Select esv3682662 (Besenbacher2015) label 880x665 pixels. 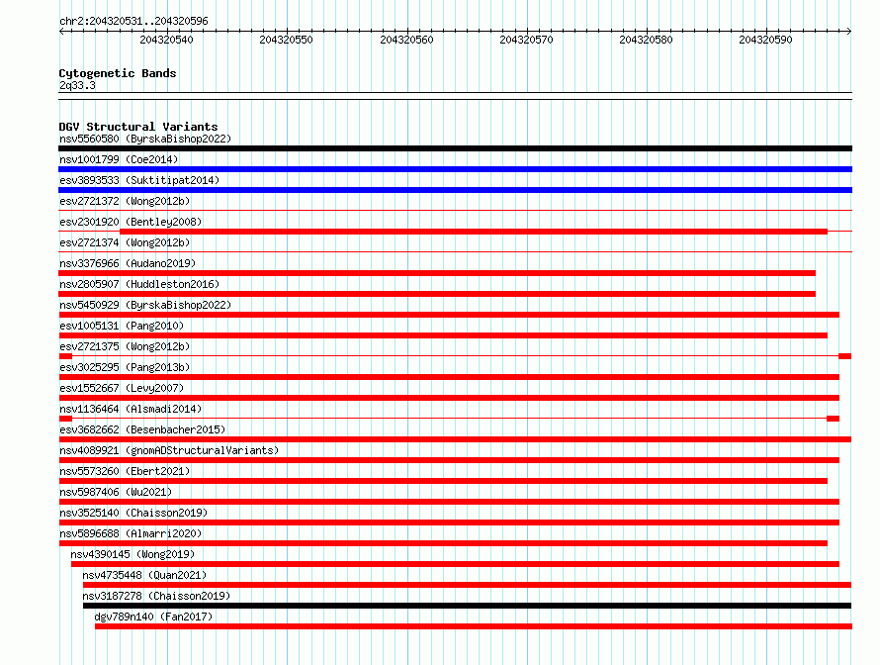(142, 429)
